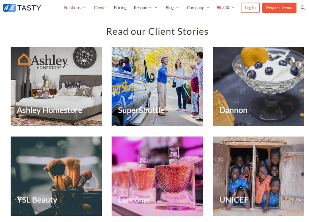
Task: Click the Read our Client Stories heading
Action: [x=157, y=31]
